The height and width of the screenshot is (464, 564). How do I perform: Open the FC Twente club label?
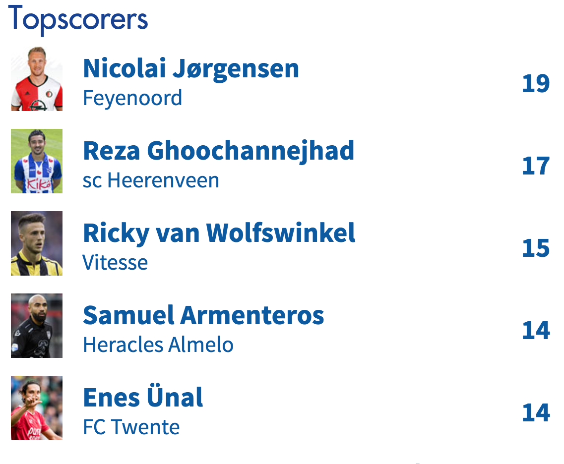(x=131, y=427)
